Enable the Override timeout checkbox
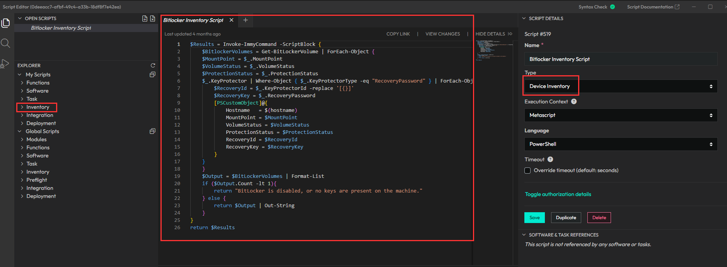The height and width of the screenshot is (267, 727). click(x=527, y=171)
